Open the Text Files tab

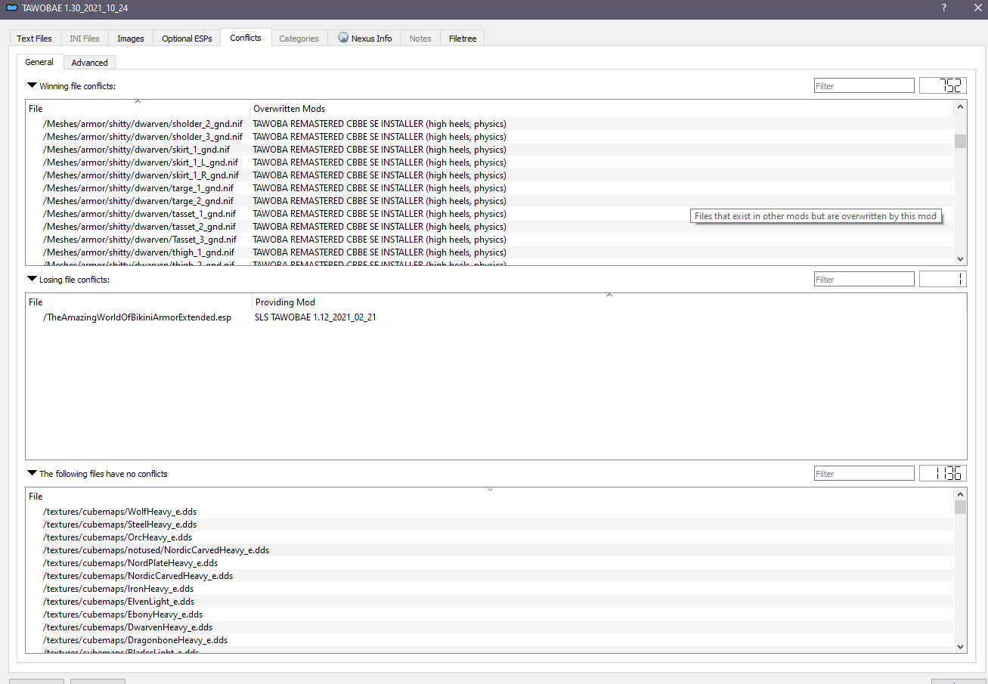35,39
